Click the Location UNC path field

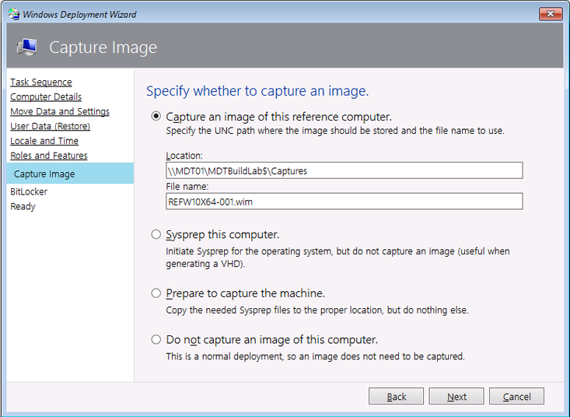pyautogui.click(x=344, y=171)
